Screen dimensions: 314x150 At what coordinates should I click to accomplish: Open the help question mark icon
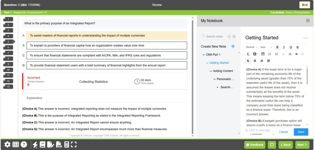tap(24, 145)
